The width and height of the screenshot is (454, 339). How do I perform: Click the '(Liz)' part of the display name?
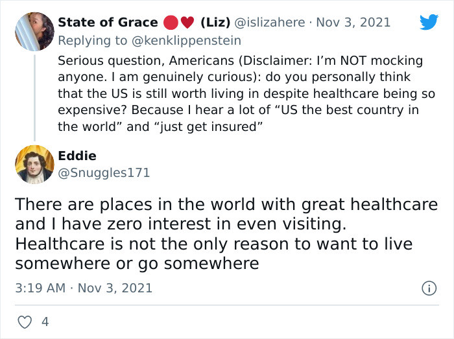(x=215, y=23)
